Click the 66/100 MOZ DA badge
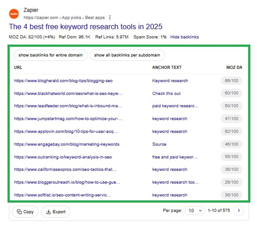 point(232,81)
